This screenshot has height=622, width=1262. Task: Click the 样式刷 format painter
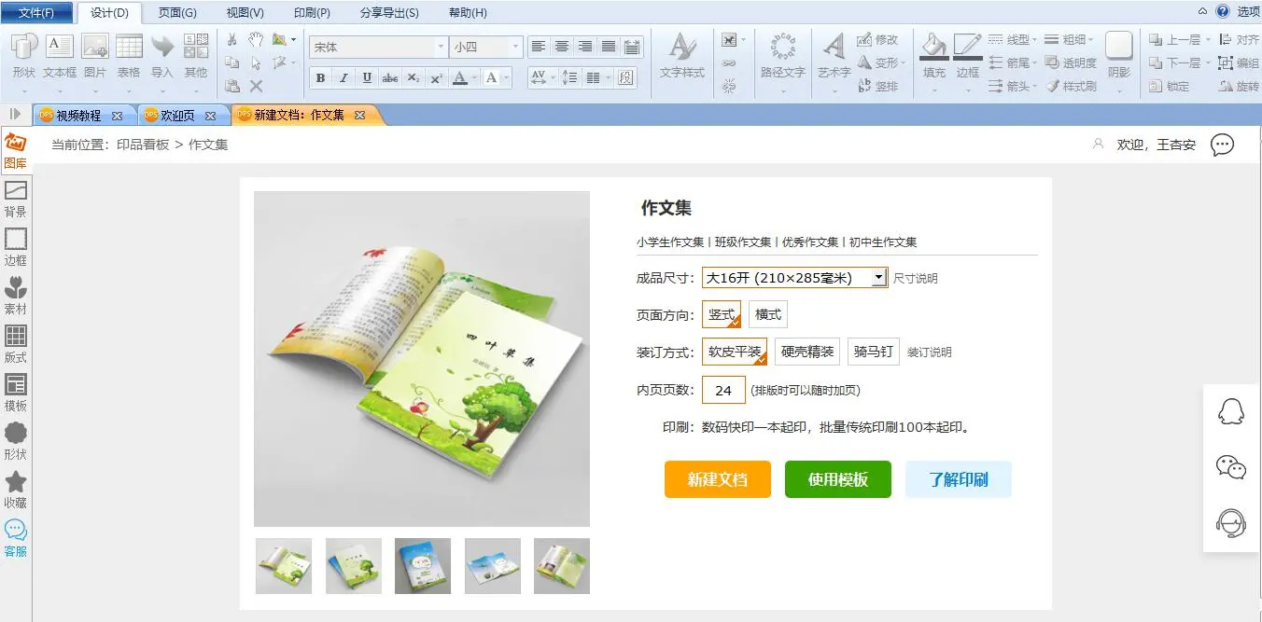pos(1072,86)
